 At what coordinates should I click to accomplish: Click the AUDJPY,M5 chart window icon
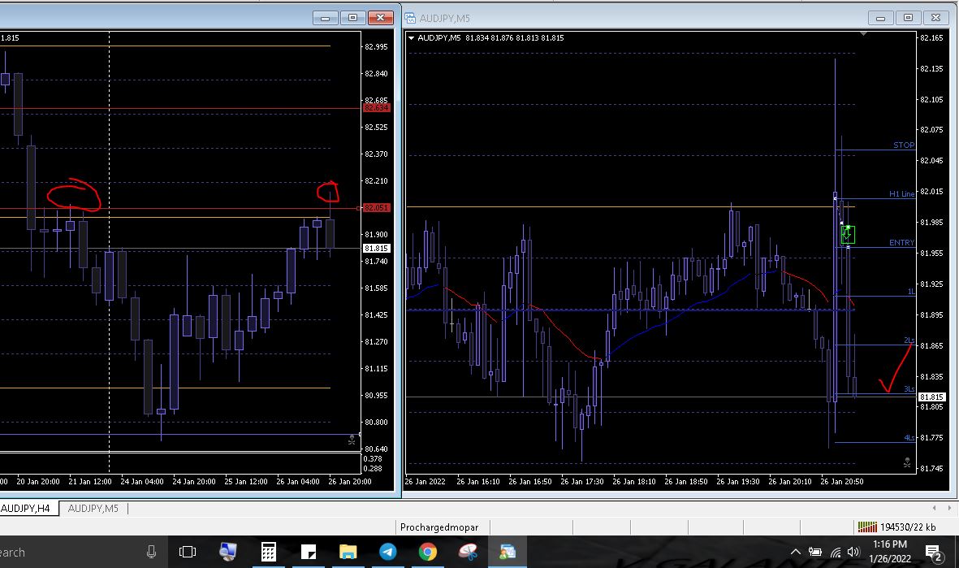click(411, 18)
